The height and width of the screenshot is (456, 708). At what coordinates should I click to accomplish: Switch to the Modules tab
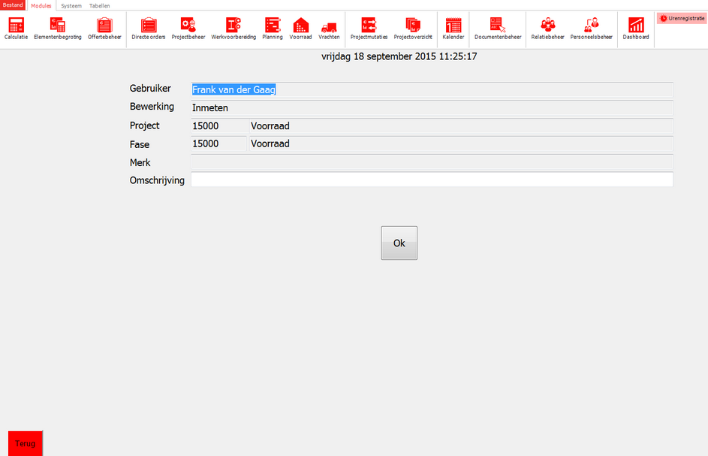(41, 6)
